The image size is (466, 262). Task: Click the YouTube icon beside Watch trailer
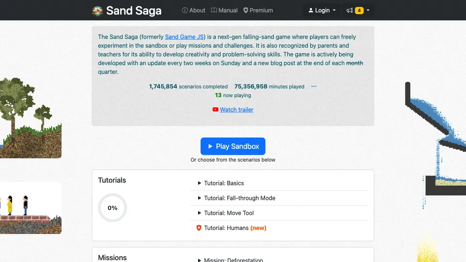pos(216,110)
